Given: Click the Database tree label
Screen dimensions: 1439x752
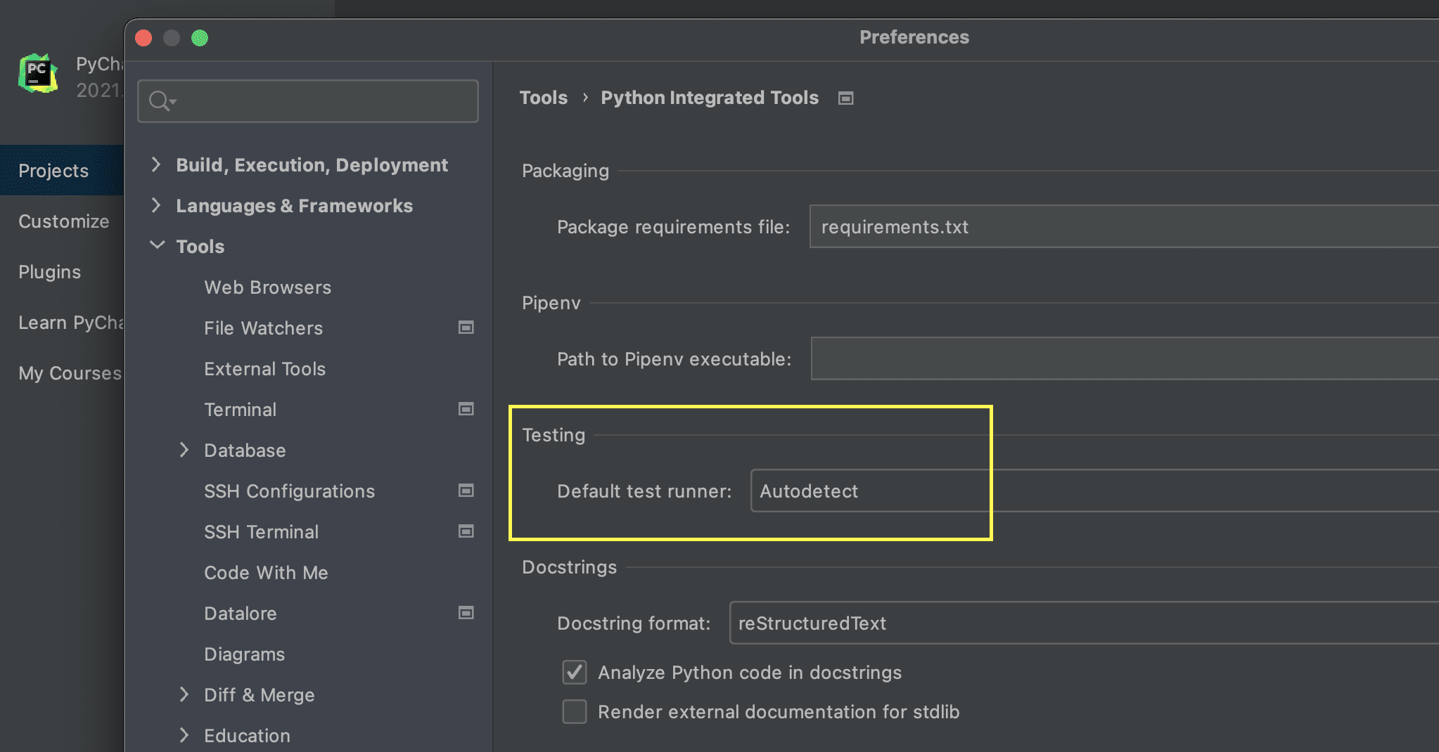Looking at the screenshot, I should (245, 450).
